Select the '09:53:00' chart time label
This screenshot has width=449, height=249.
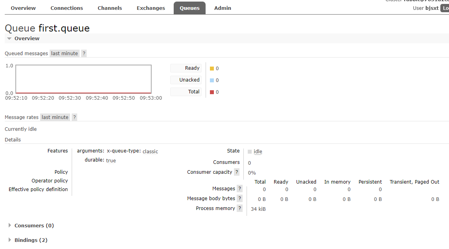point(151,98)
